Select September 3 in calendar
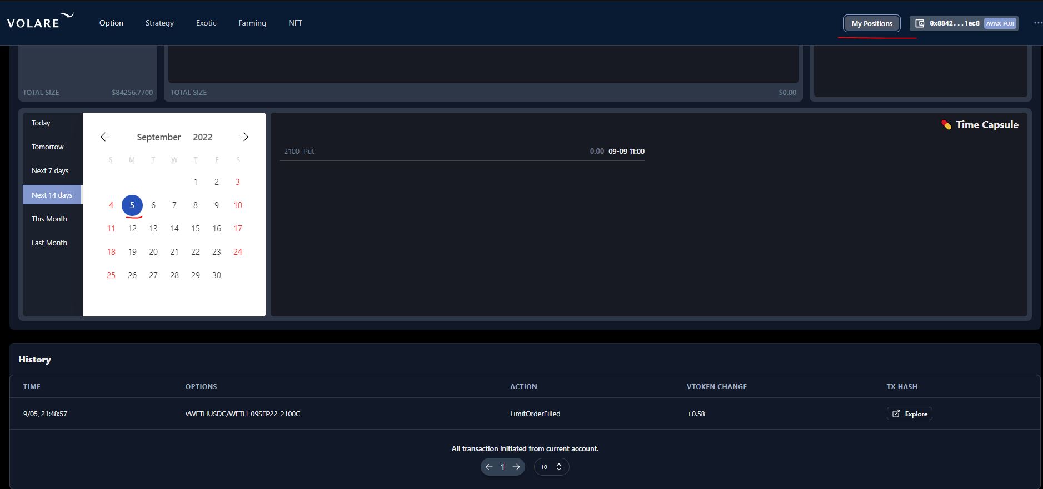The image size is (1043, 489). point(238,182)
